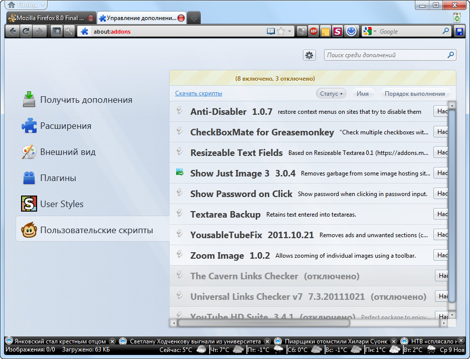Click the yellow sticky note toolbar icon
Image resolution: width=470 pixels, height=359 pixels.
click(x=326, y=31)
